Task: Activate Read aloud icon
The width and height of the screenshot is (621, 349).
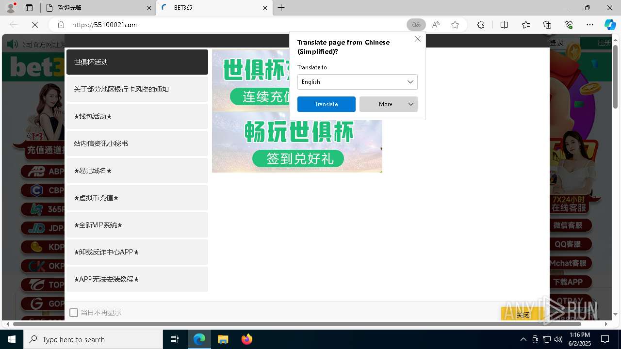Action: (436, 25)
